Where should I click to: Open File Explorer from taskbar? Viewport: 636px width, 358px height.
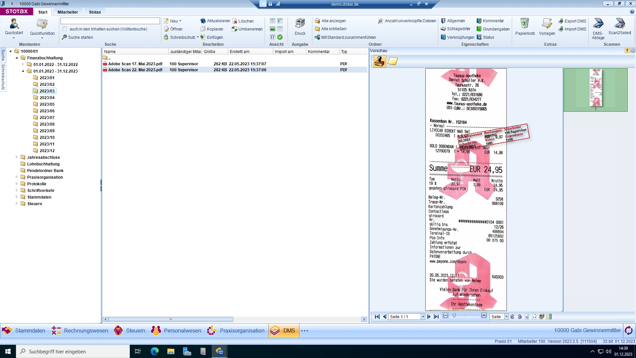click(x=171, y=351)
